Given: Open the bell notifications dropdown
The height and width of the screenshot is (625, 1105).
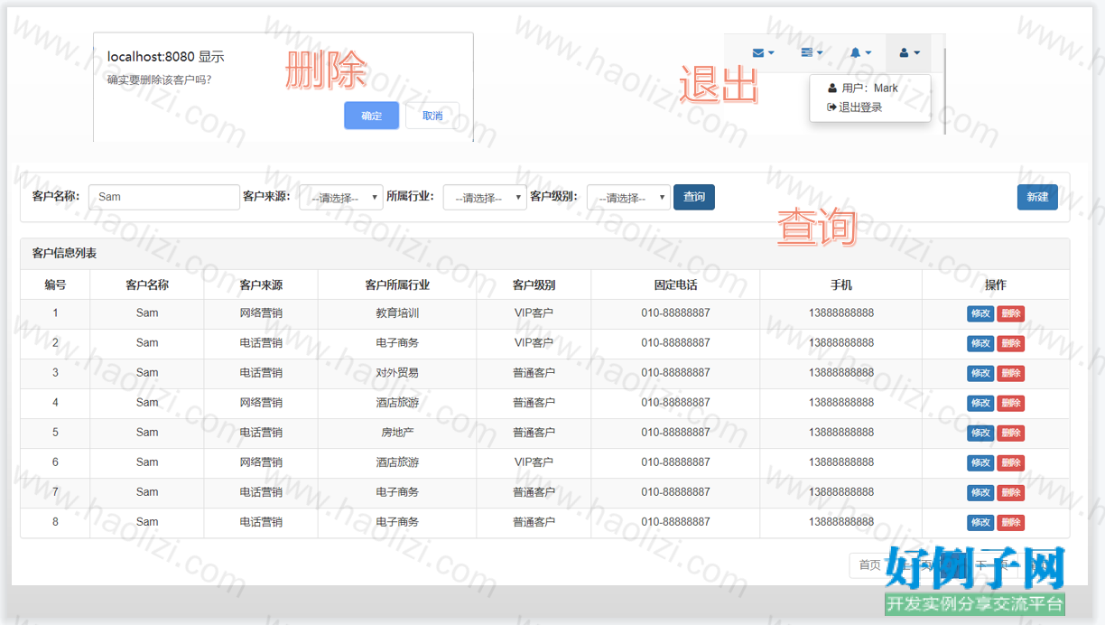Looking at the screenshot, I should (860, 53).
